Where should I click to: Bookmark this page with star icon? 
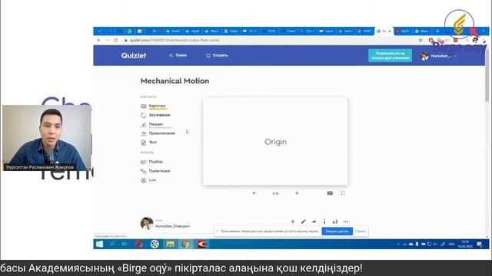[x=421, y=41]
